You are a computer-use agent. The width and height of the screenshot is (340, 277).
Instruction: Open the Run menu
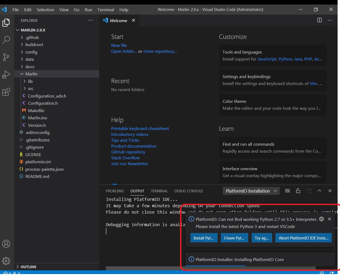point(88,10)
